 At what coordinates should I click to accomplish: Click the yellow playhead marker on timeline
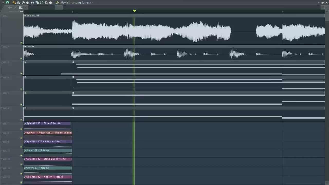[134, 11]
